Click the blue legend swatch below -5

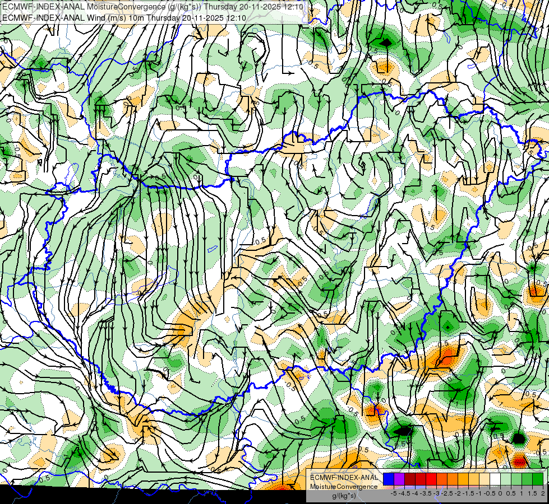coord(389,479)
